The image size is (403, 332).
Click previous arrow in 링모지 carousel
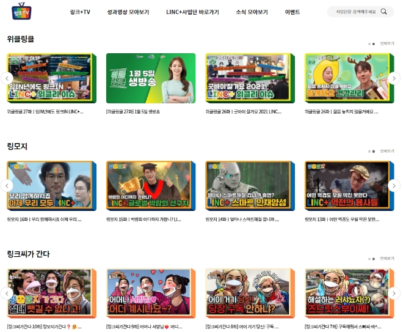7,186
